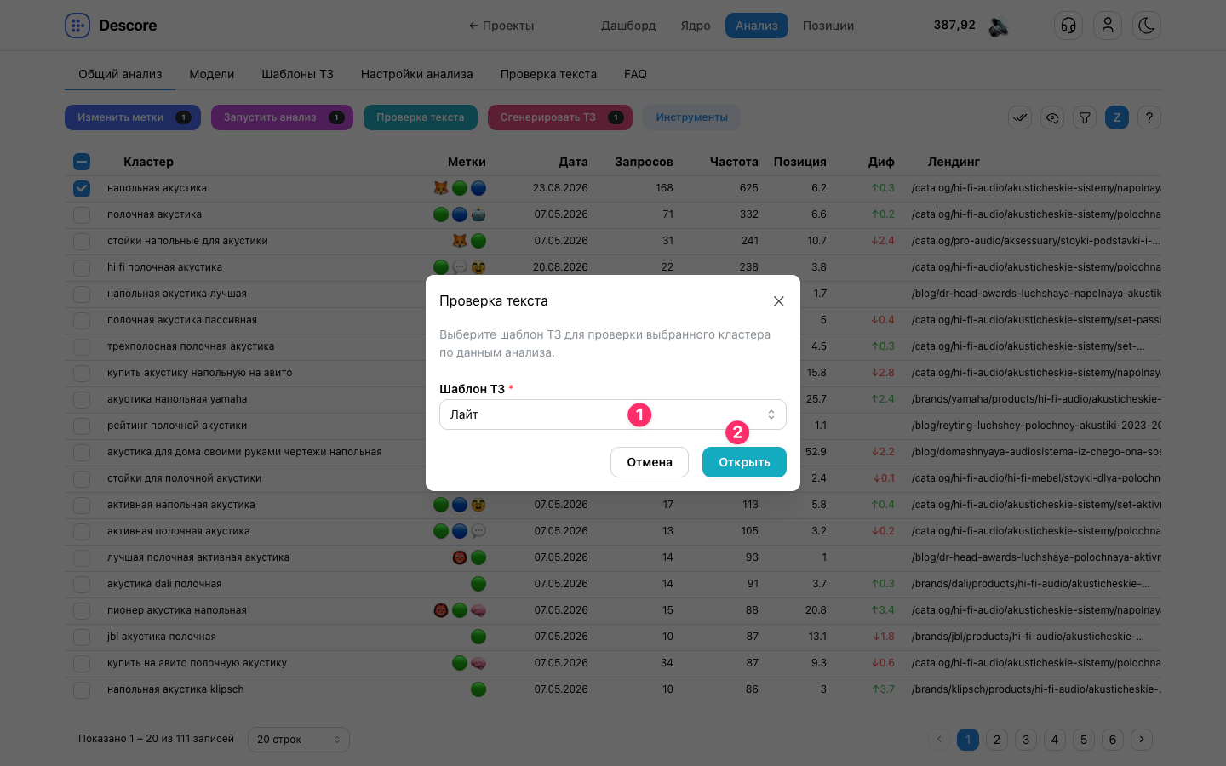Go to page 3 in the pagination

pyautogui.click(x=1026, y=740)
